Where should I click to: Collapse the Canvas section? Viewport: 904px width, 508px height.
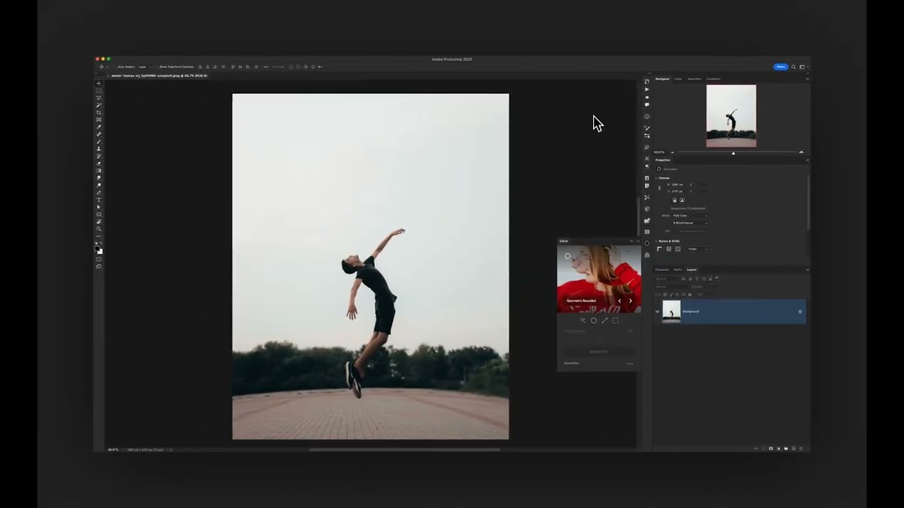(655, 178)
